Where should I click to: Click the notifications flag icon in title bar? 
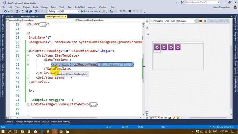pyautogui.click(x=177, y=3)
